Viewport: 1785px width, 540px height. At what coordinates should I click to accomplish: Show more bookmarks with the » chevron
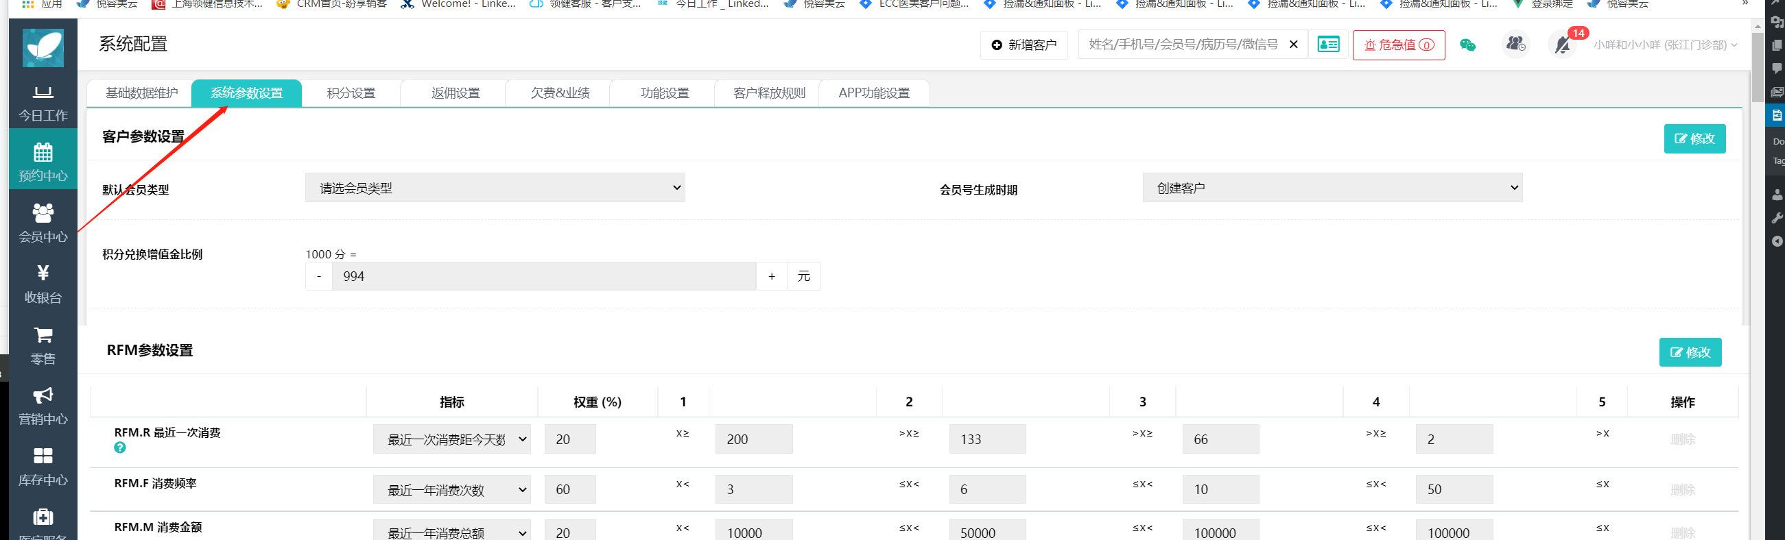pyautogui.click(x=1745, y=3)
